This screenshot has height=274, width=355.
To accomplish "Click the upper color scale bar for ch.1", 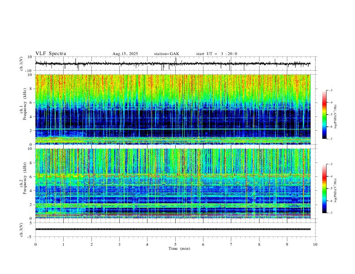I will click(x=324, y=115).
